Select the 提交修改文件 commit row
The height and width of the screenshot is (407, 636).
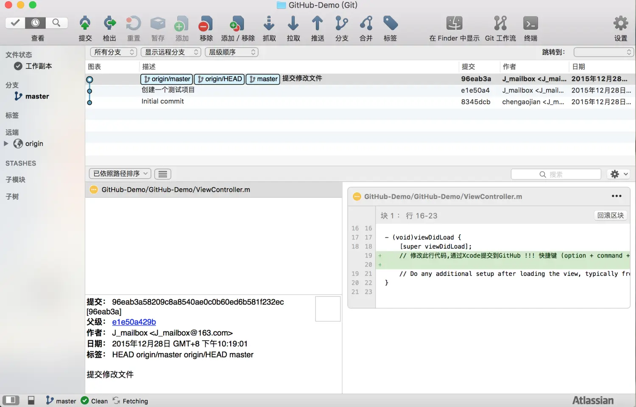(x=360, y=79)
